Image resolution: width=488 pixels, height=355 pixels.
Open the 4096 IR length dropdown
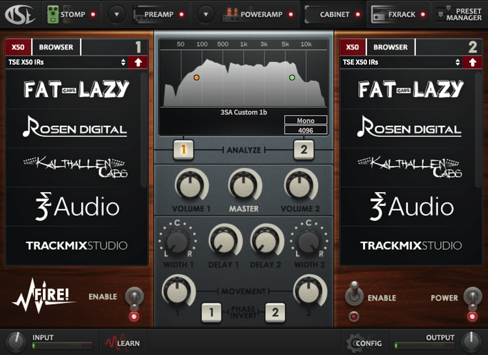tap(306, 130)
